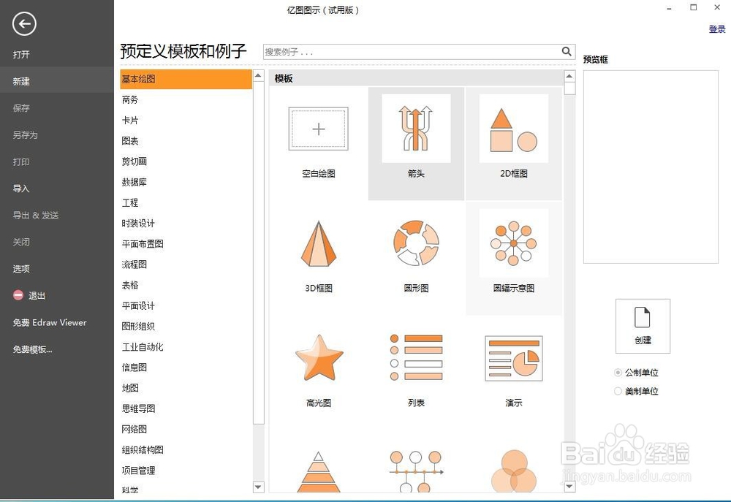
Task: Open the 导入 import menu item
Action: pos(21,189)
